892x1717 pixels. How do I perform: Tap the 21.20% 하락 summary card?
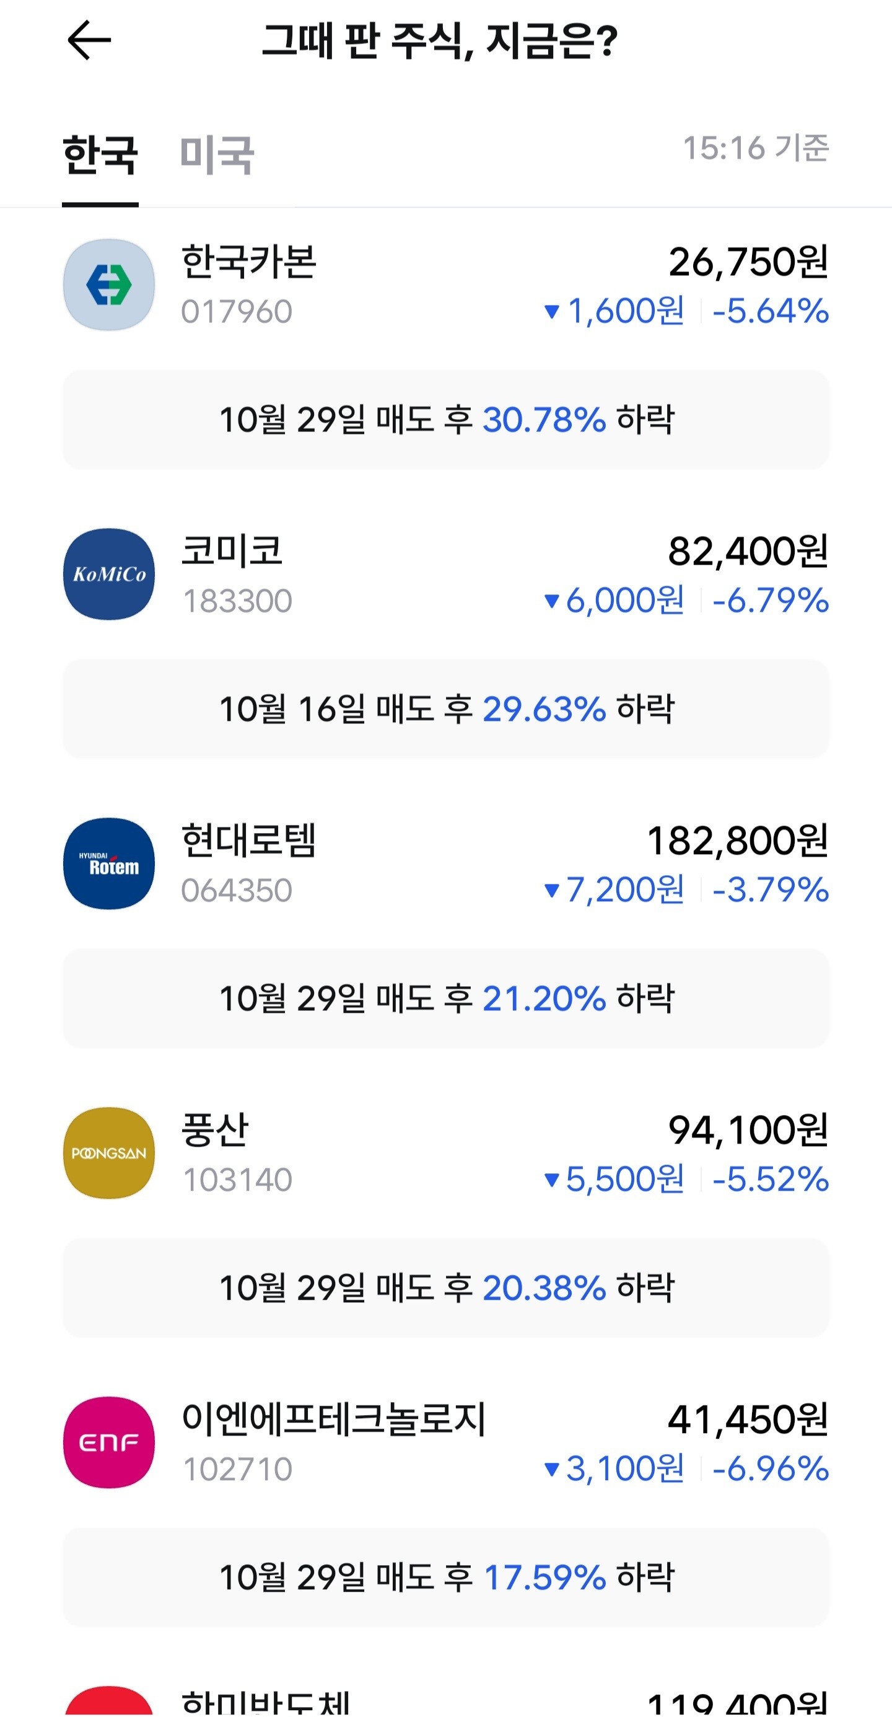[445, 998]
